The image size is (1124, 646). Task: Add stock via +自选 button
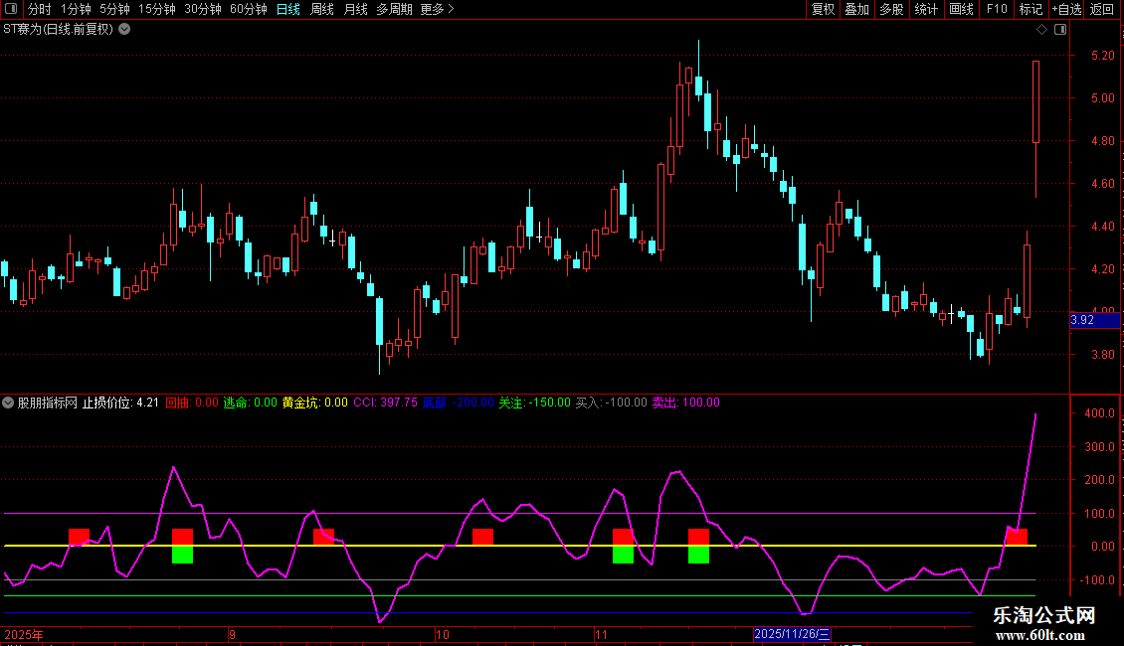tap(1065, 9)
